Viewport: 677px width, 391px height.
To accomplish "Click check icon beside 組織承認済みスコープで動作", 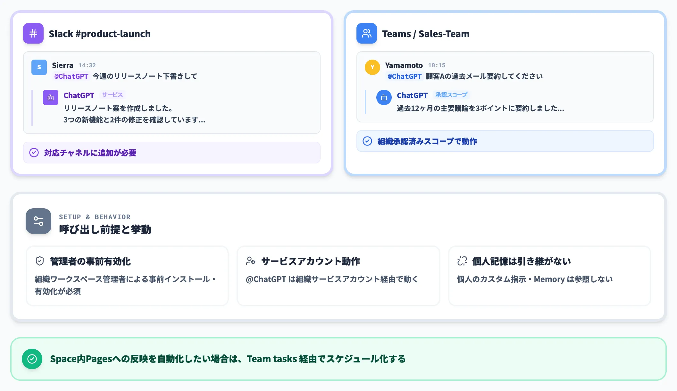I will (367, 141).
